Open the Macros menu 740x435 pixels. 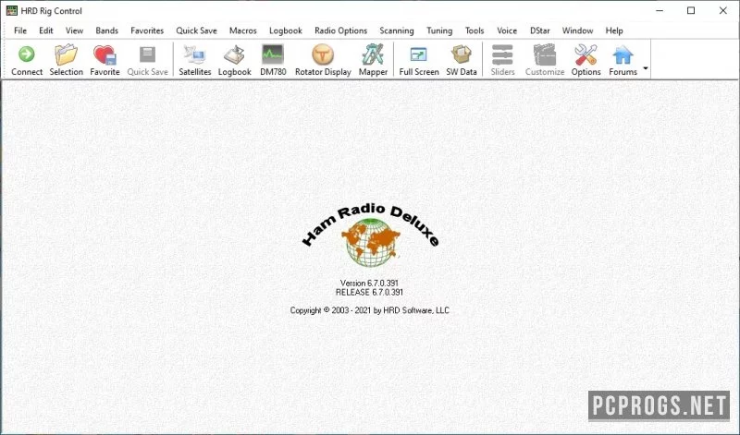click(242, 30)
